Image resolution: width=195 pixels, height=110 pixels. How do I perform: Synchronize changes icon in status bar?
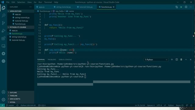[17, 105]
